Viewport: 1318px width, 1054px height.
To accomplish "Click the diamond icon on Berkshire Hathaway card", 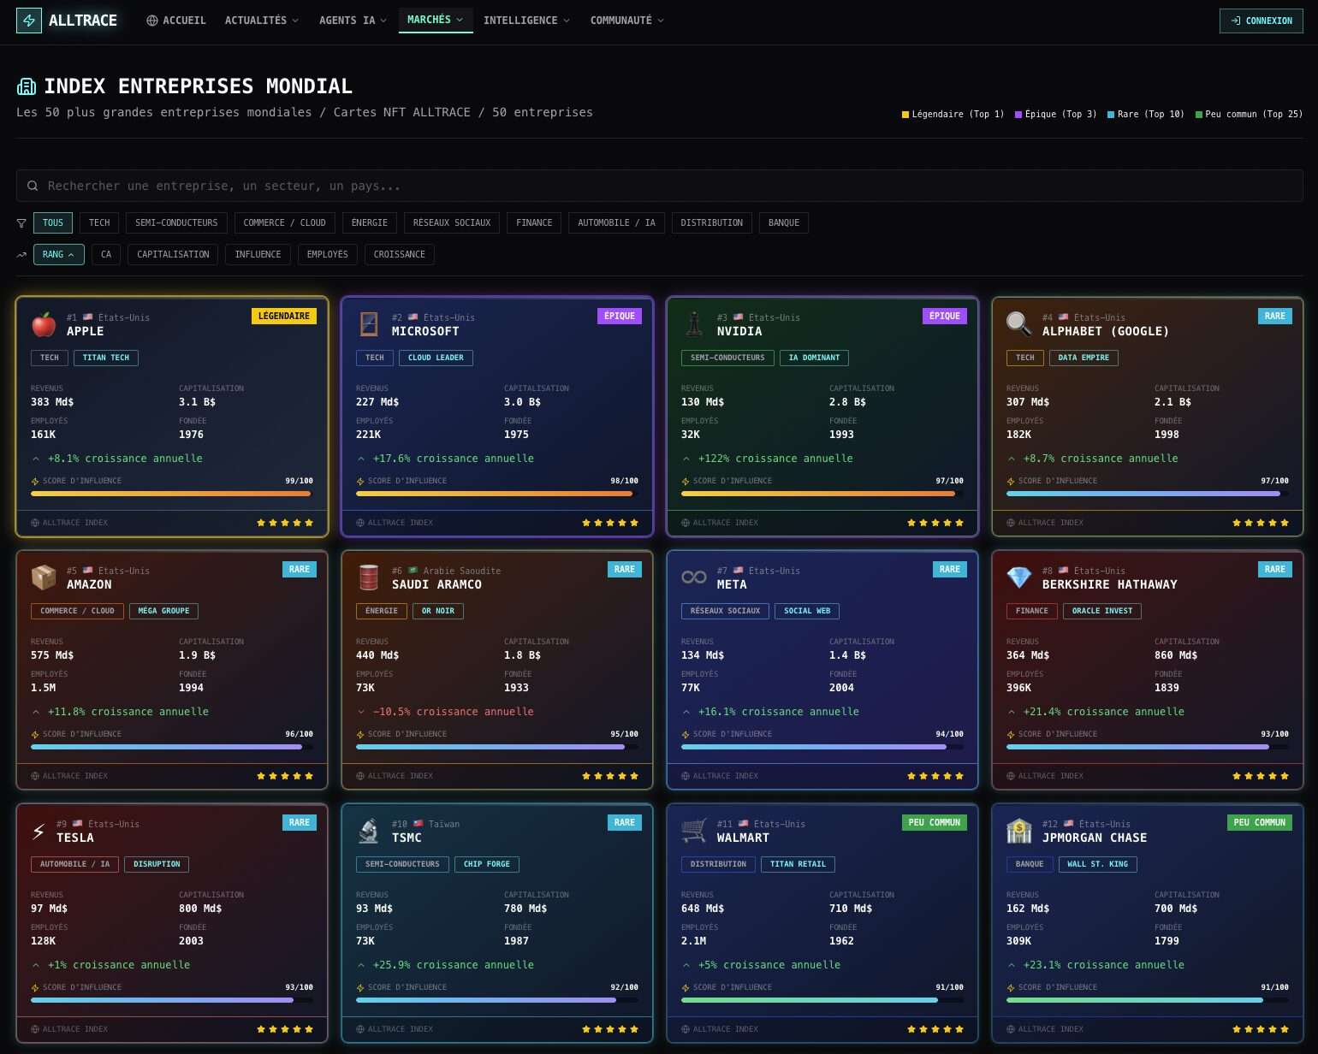I will [1019, 577].
